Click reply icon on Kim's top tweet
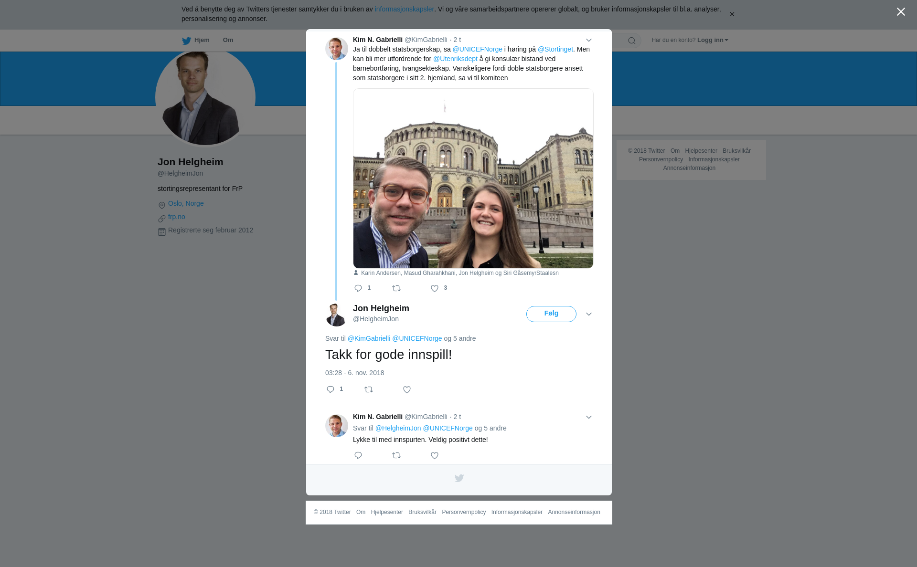Screen dimensions: 917x567 358,288
